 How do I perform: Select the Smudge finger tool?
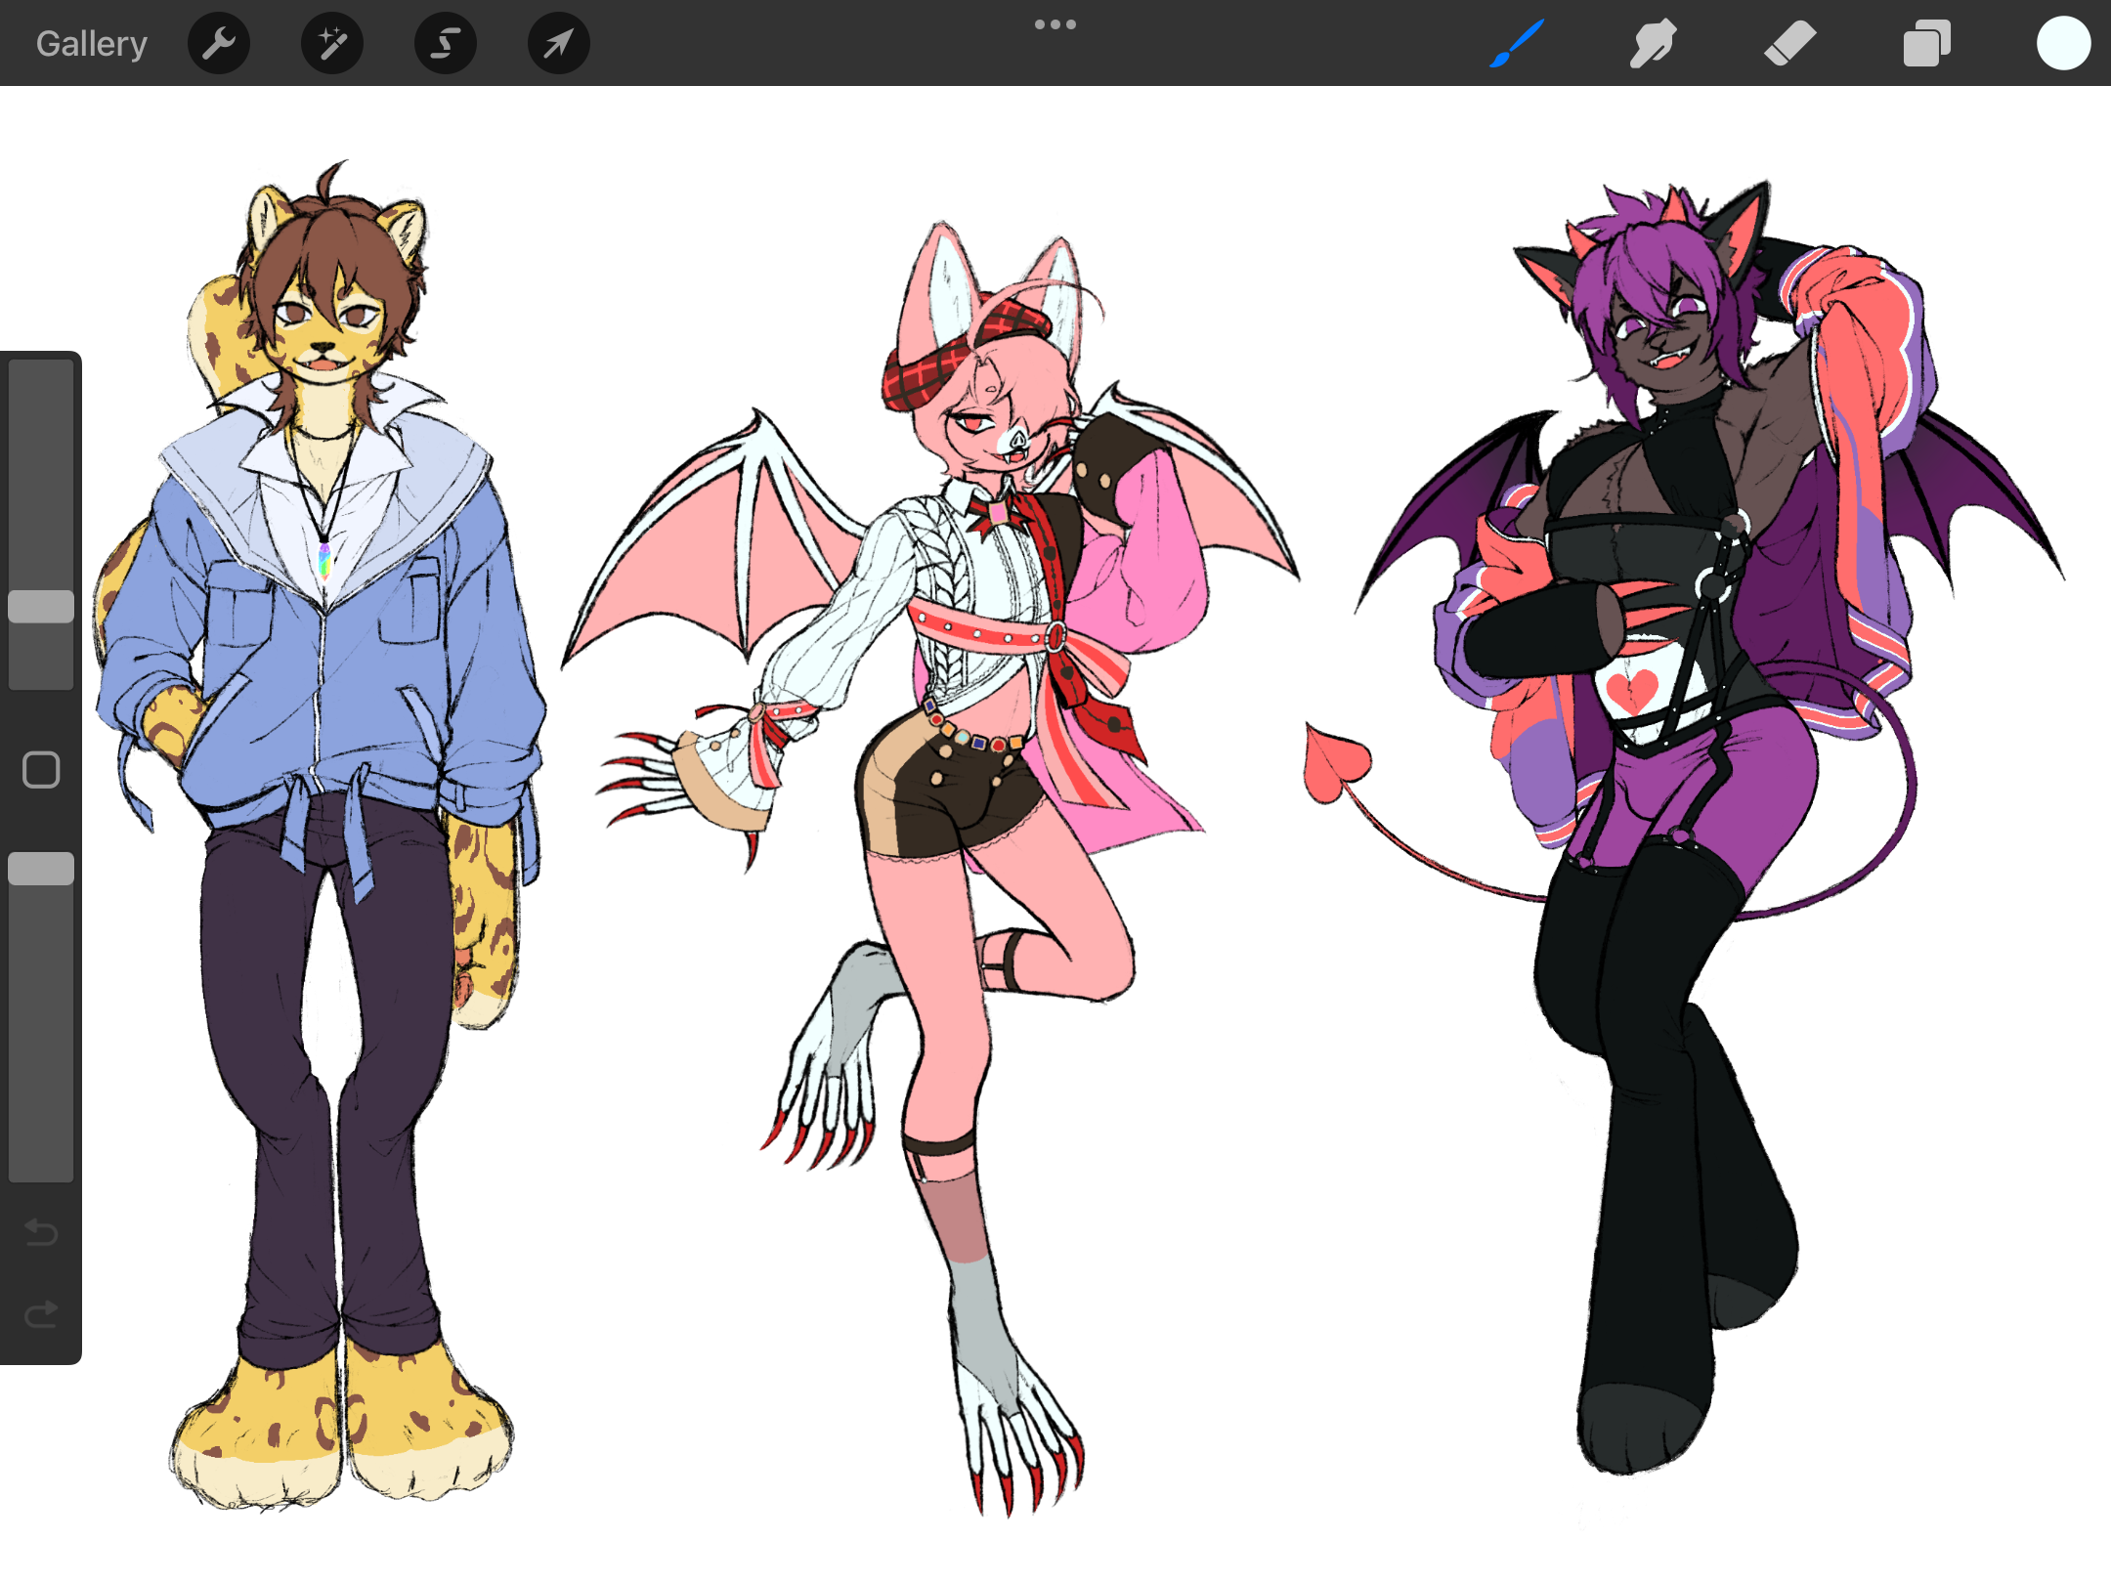click(1653, 44)
